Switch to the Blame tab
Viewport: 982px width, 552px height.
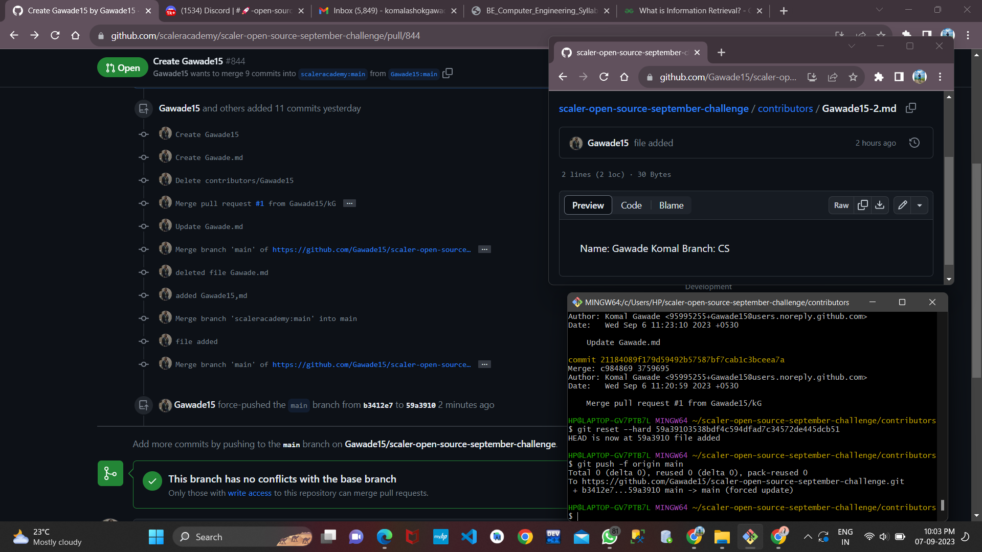tap(671, 205)
